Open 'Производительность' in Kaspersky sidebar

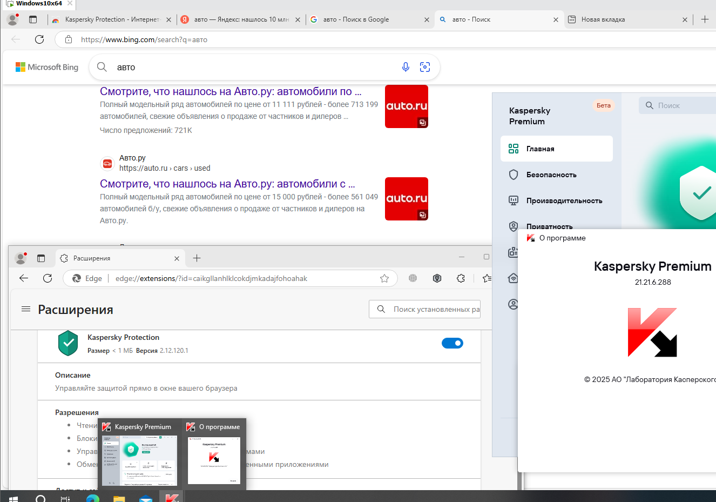tap(557, 200)
